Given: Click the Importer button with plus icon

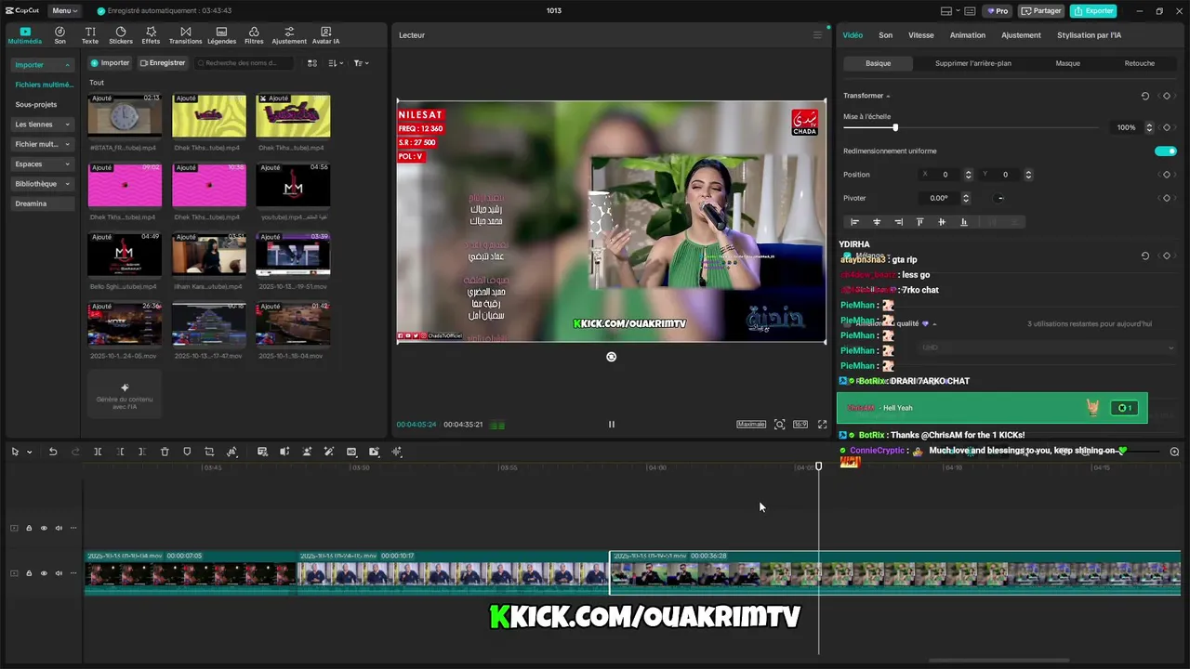Looking at the screenshot, I should [110, 63].
